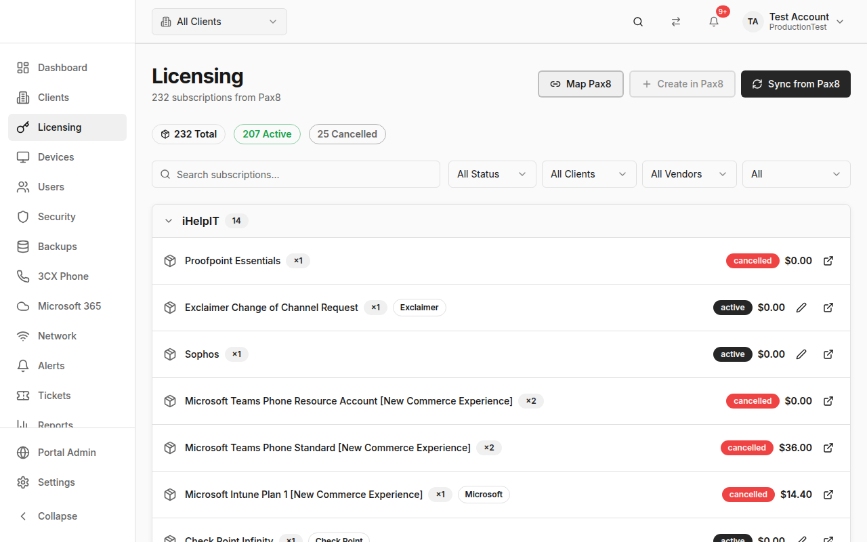
Task: Open the All Vendors filter dropdown
Action: tap(690, 174)
